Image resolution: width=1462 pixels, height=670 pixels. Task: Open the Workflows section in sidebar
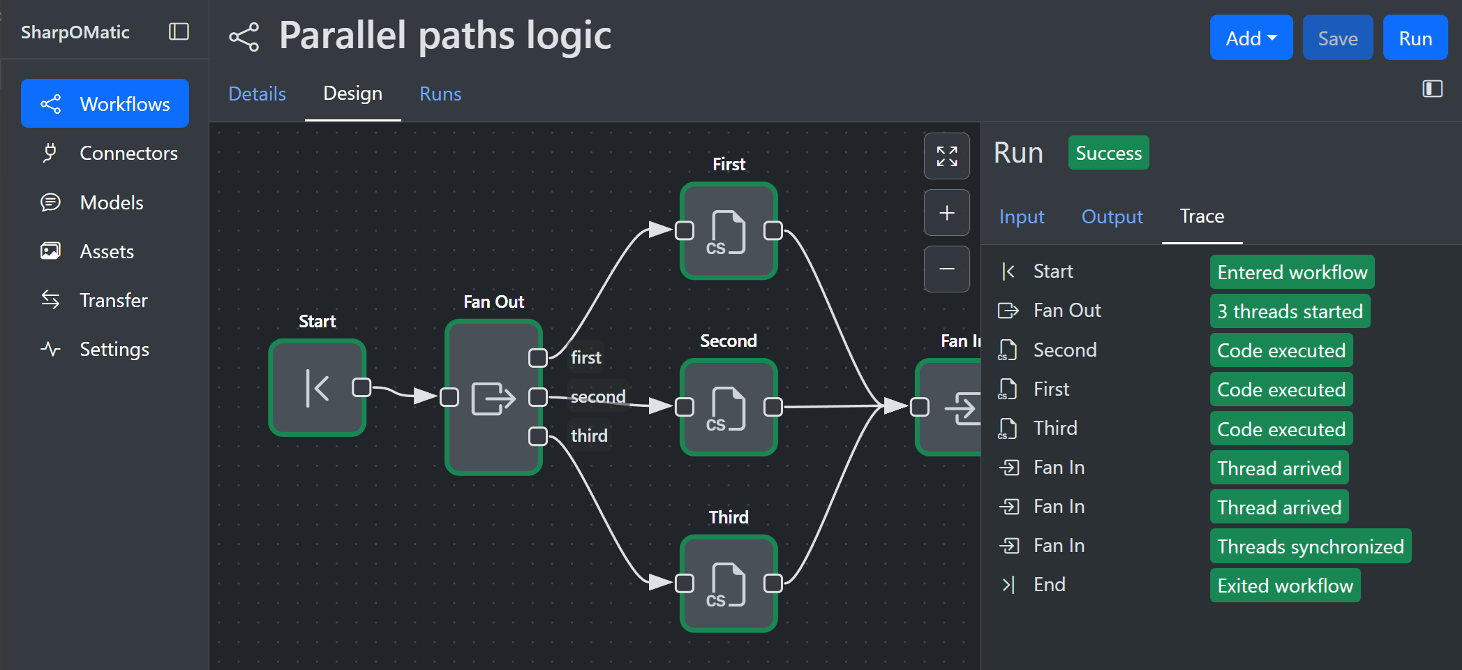coord(104,103)
